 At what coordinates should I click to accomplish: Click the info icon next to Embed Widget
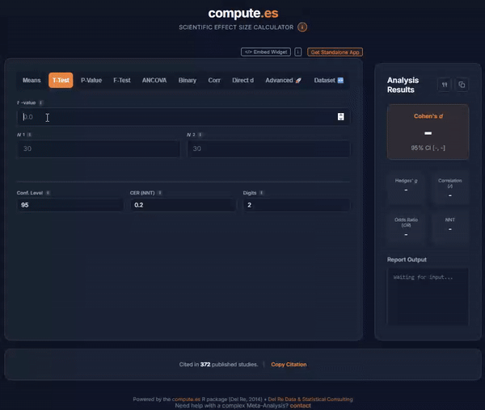pos(297,52)
